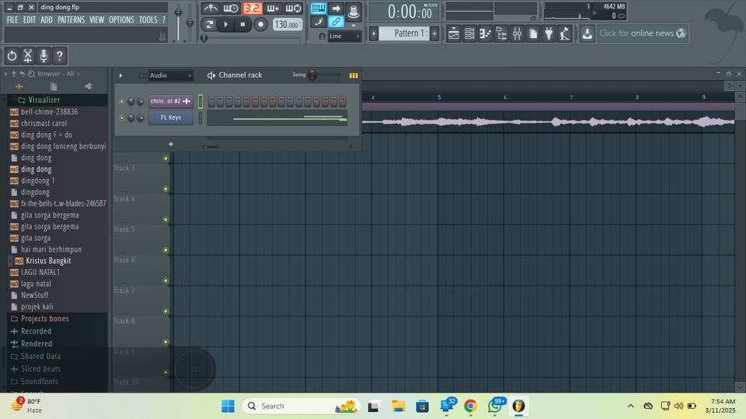The width and height of the screenshot is (746, 419).
Task: Open the Line snap dropdown
Action: point(344,37)
